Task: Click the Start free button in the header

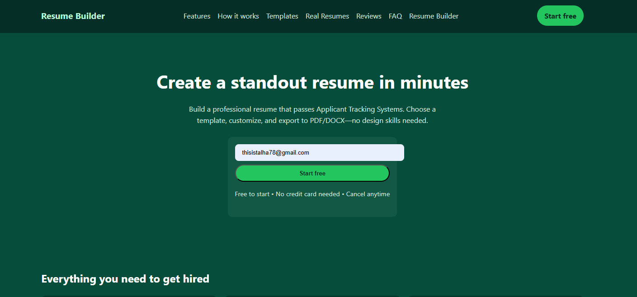Action: click(x=560, y=15)
